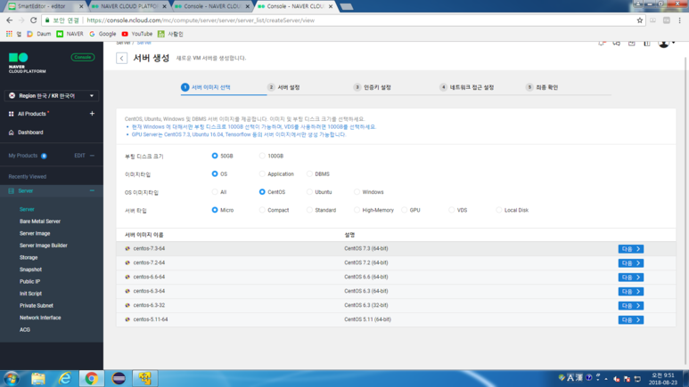689x387 pixels.
Task: Click the Naver Cloud Platform logo
Action: click(x=27, y=63)
